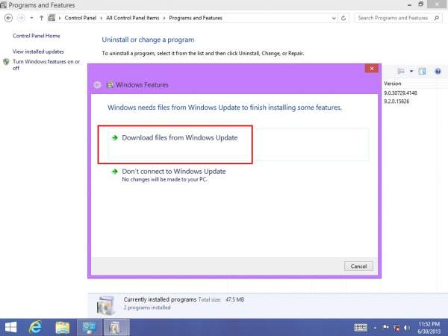
Task: Select version 9.0.30729.4148 entry
Action: pyautogui.click(x=400, y=93)
